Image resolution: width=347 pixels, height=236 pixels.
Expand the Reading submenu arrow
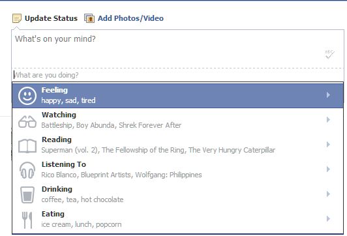[328, 145]
